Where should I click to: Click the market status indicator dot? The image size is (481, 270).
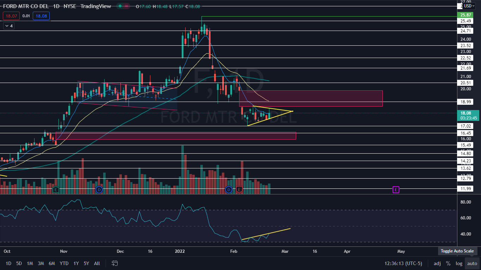(120, 6)
